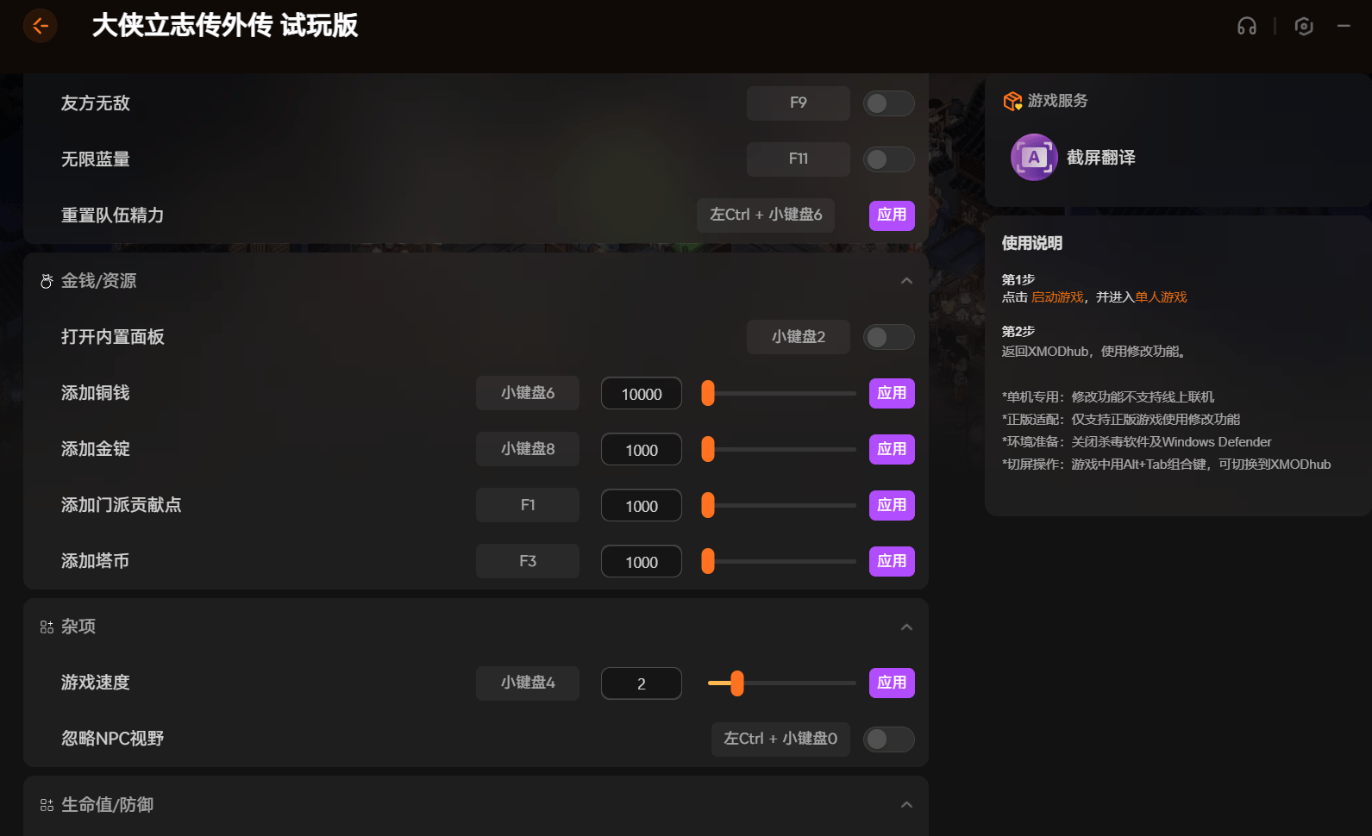Collapse the 生命值/防御 section chevron
The height and width of the screenshot is (836, 1372).
point(906,805)
